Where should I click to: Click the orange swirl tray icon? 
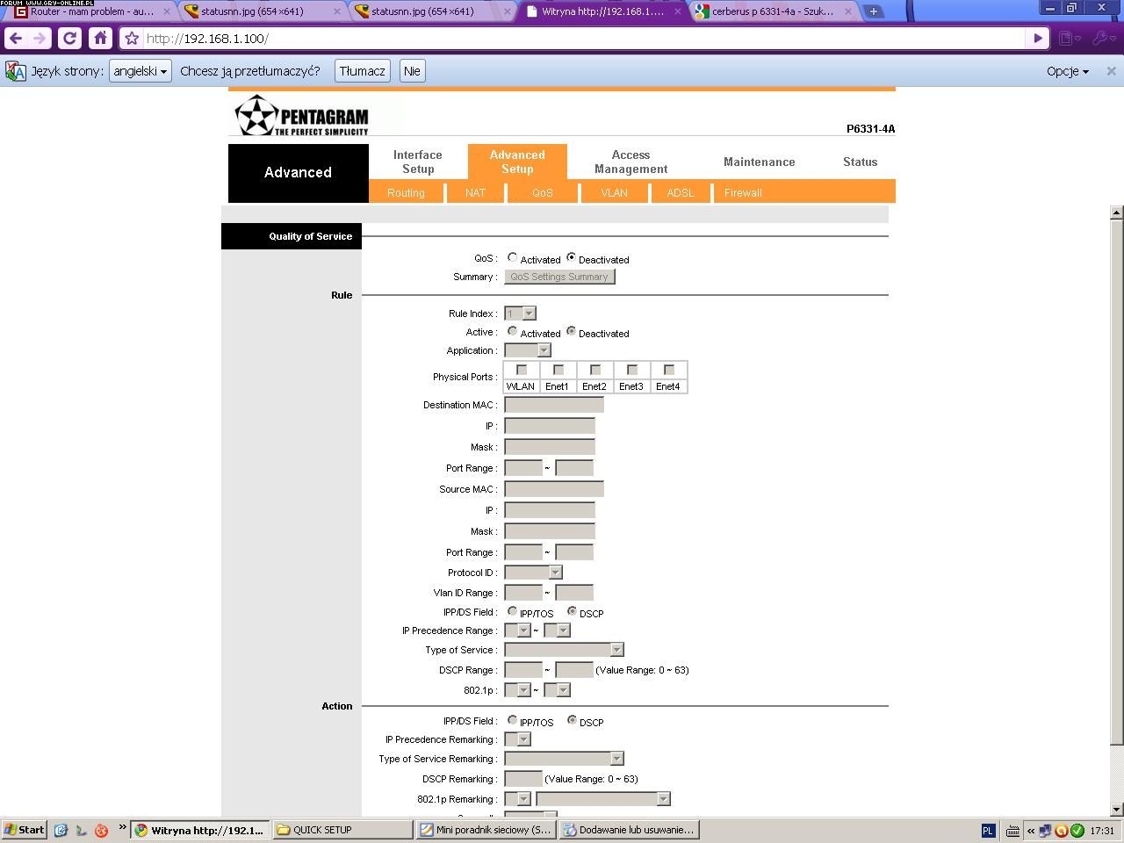pos(1061,830)
